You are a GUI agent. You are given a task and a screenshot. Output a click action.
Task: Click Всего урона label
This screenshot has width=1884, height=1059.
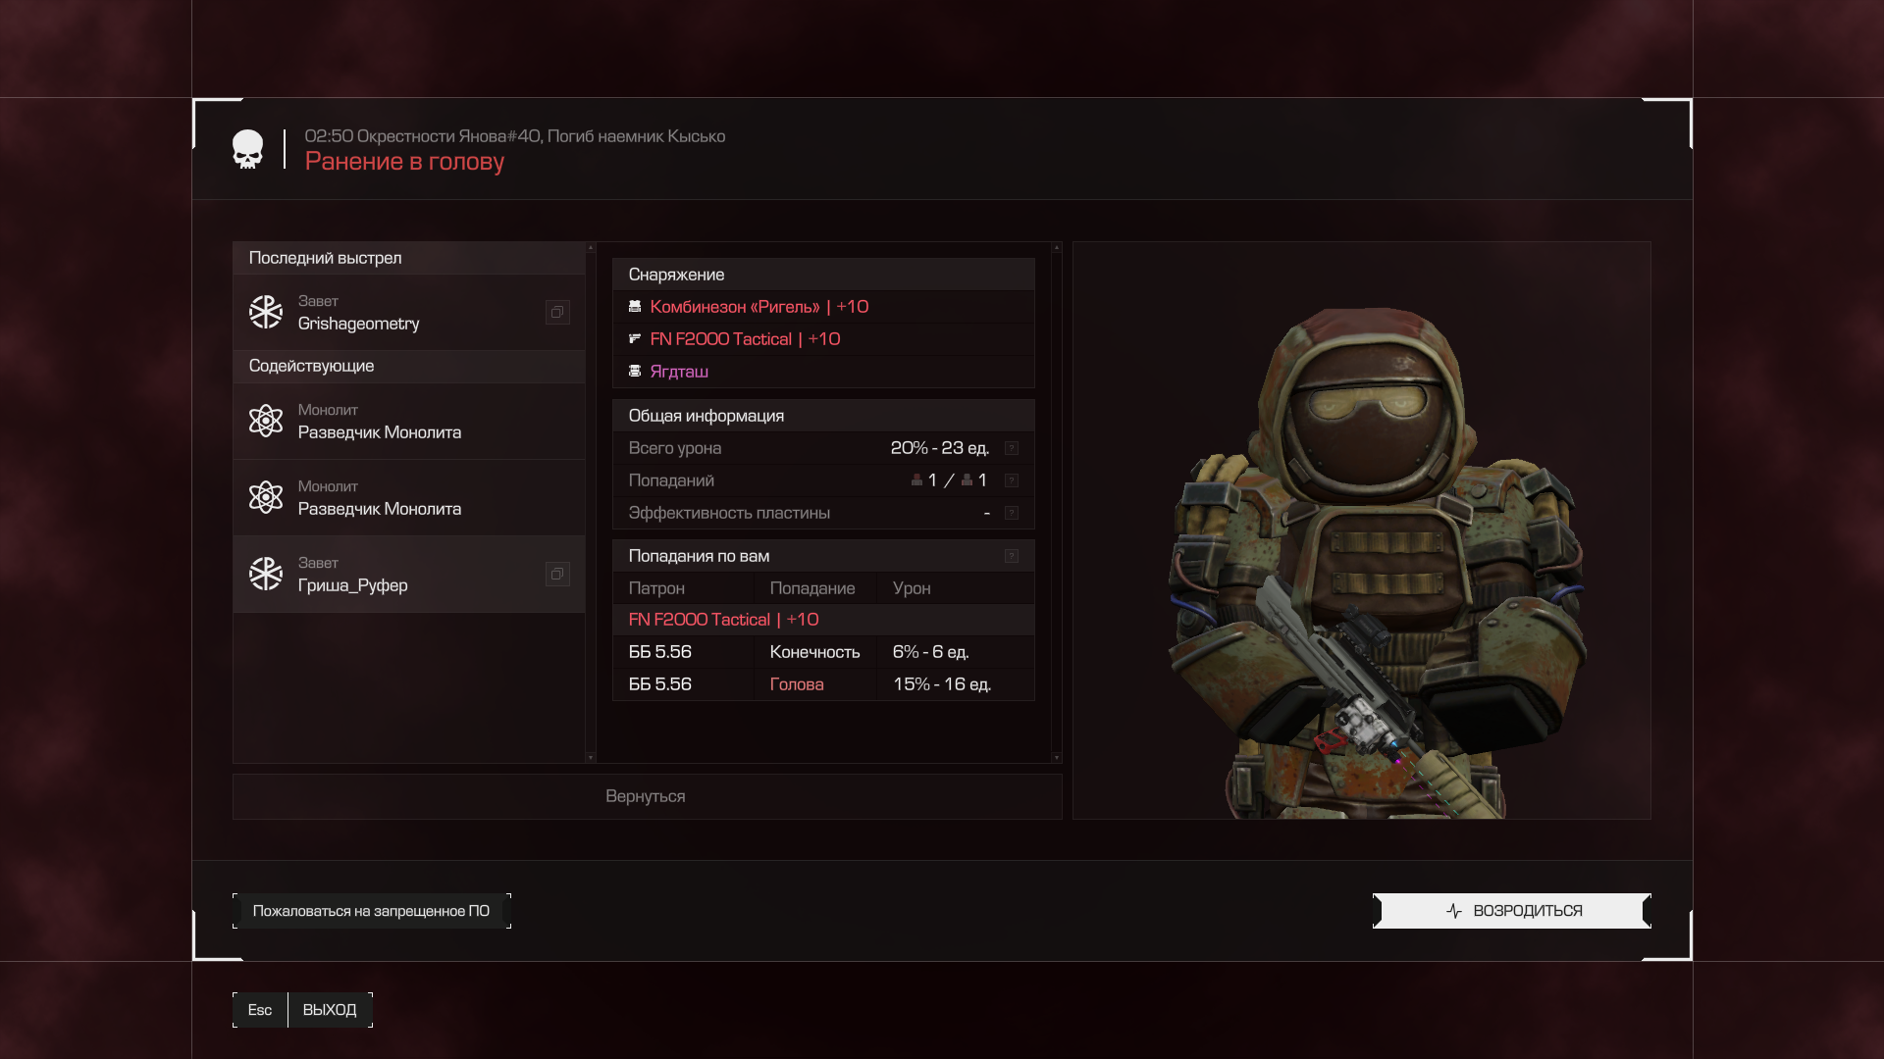(675, 448)
